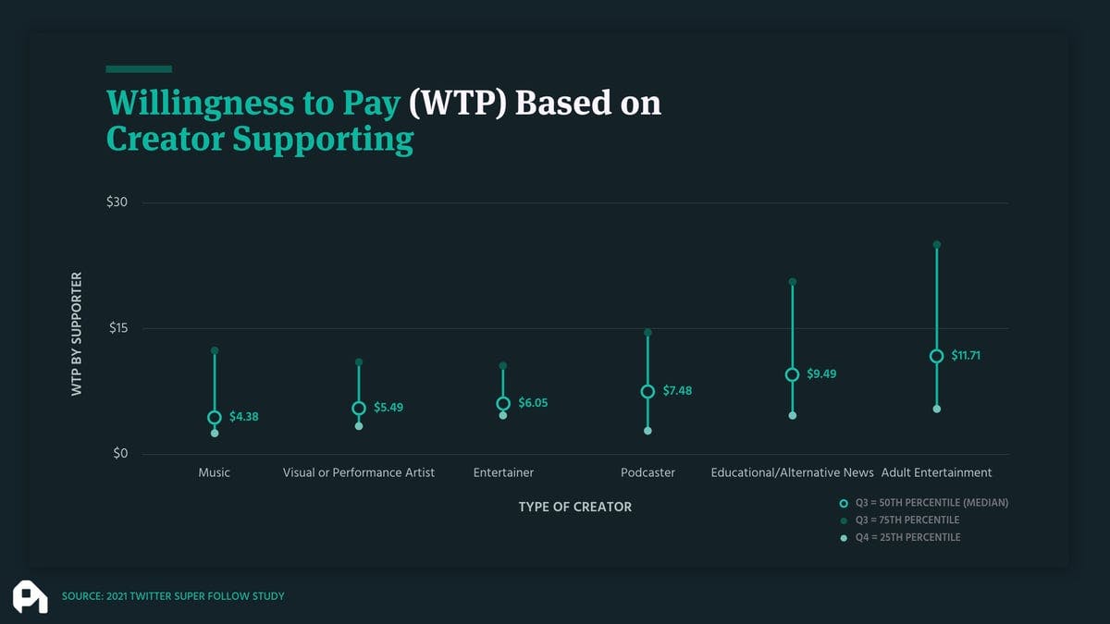
Task: Click the 75th percentile legend dot
Action: pos(843,520)
